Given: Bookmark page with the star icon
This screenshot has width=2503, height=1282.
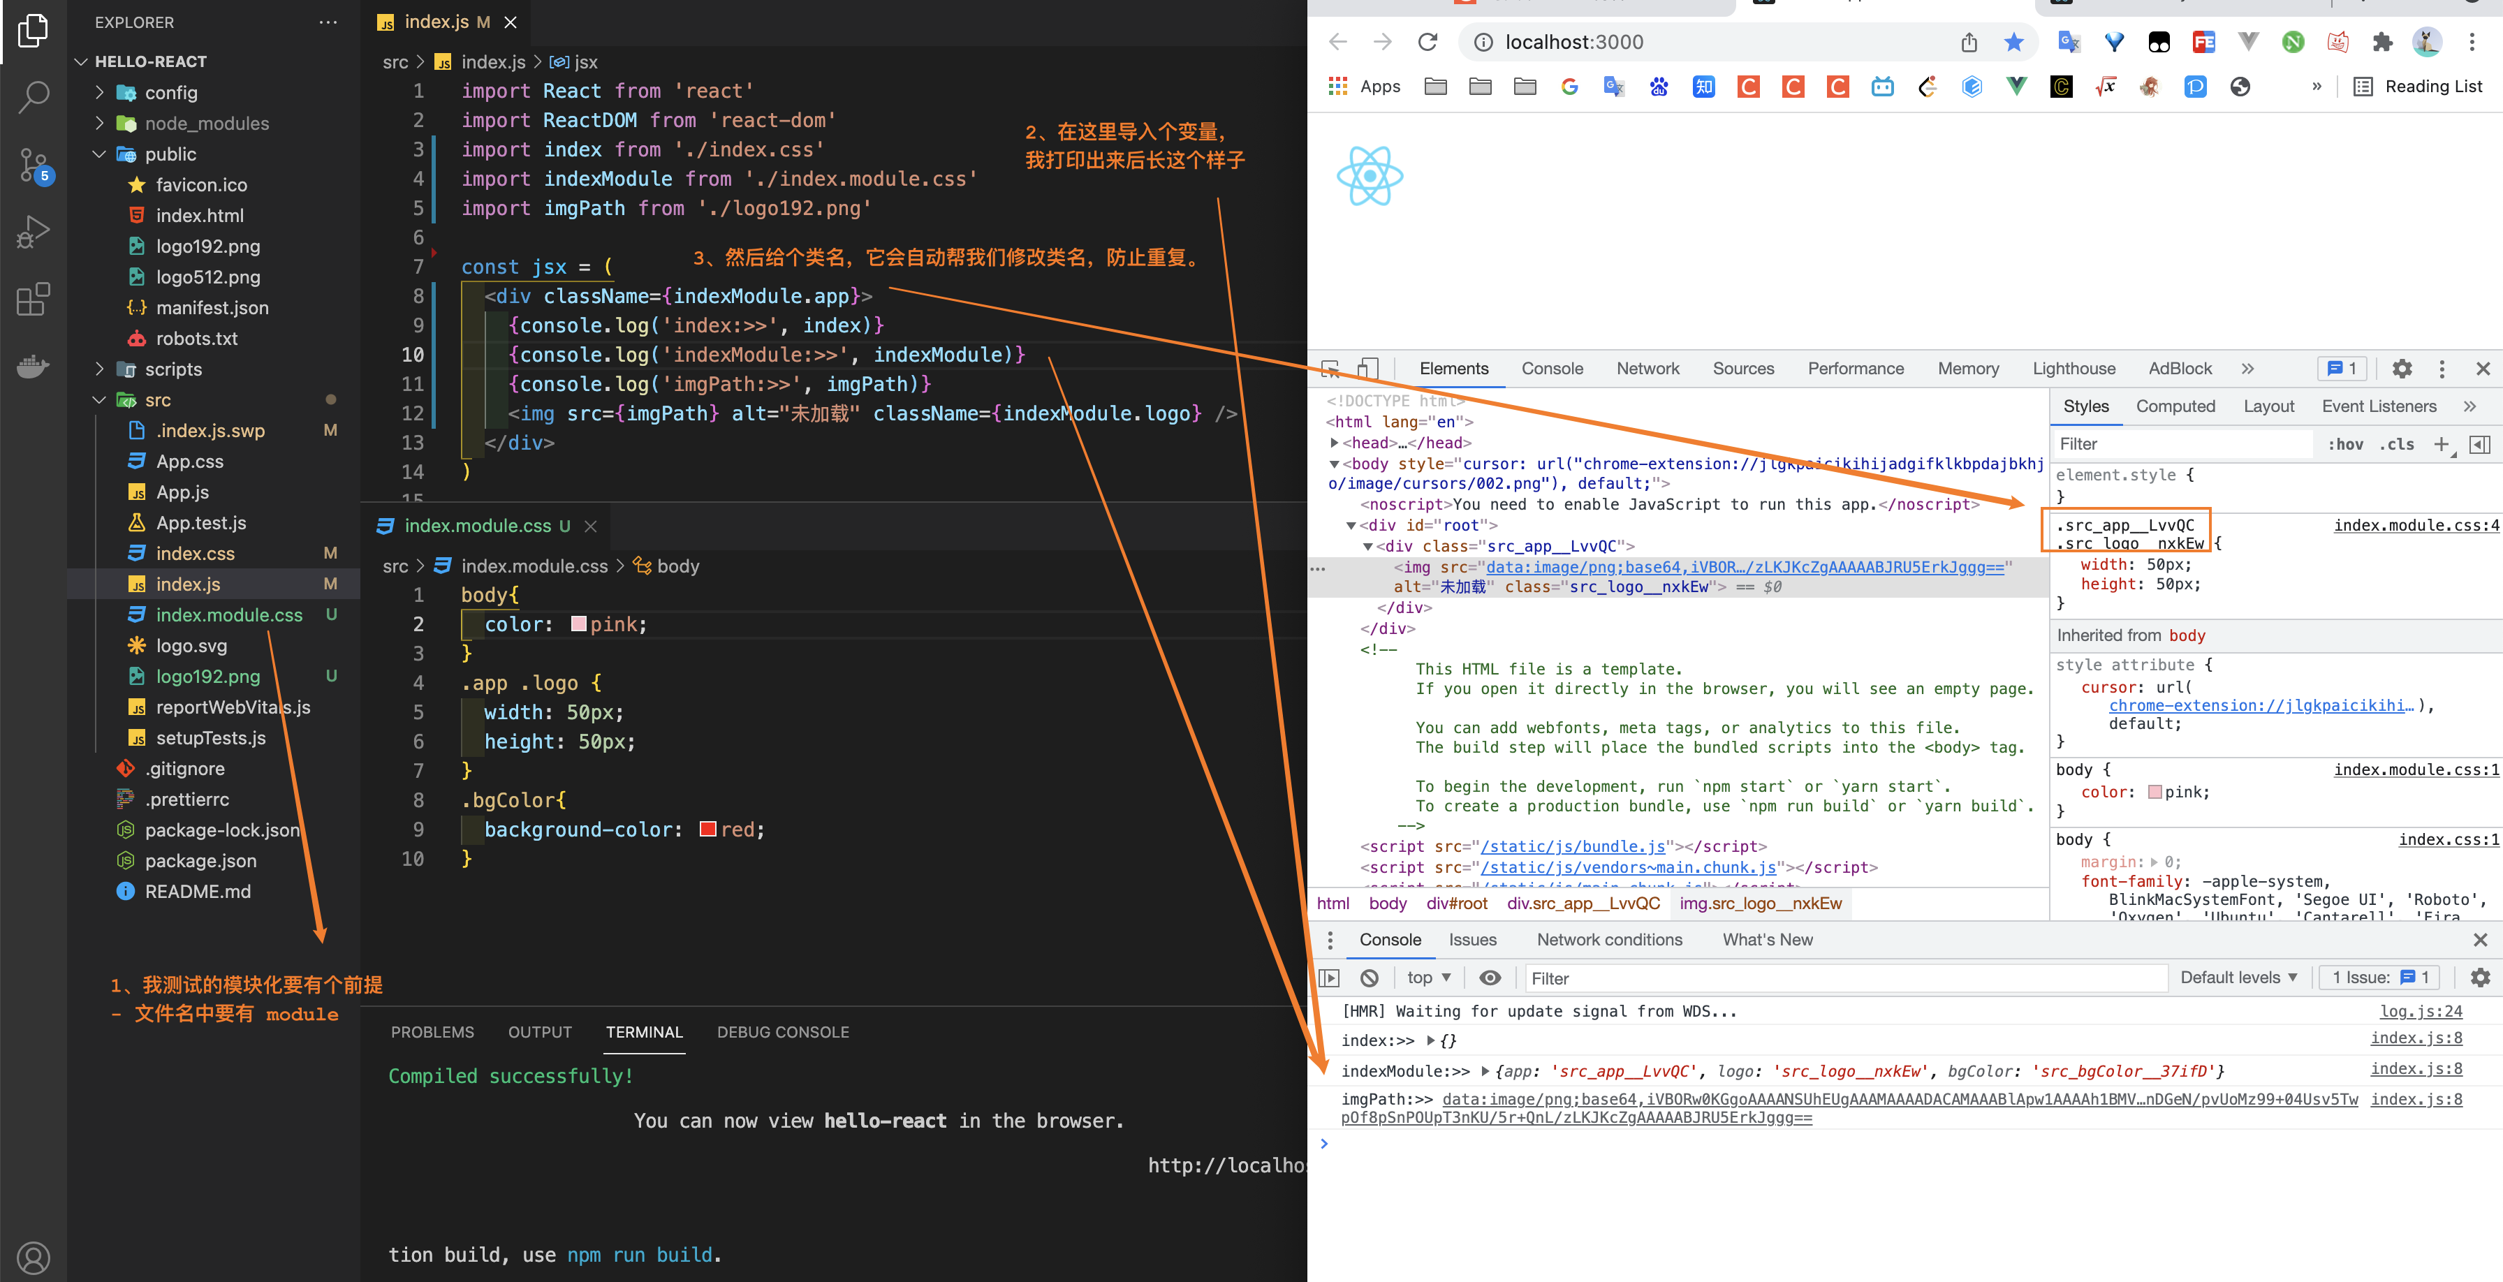Looking at the screenshot, I should [x=2014, y=42].
